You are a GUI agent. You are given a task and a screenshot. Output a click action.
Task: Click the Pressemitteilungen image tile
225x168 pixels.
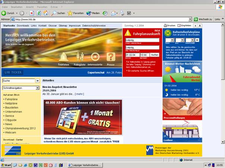coord(182,109)
